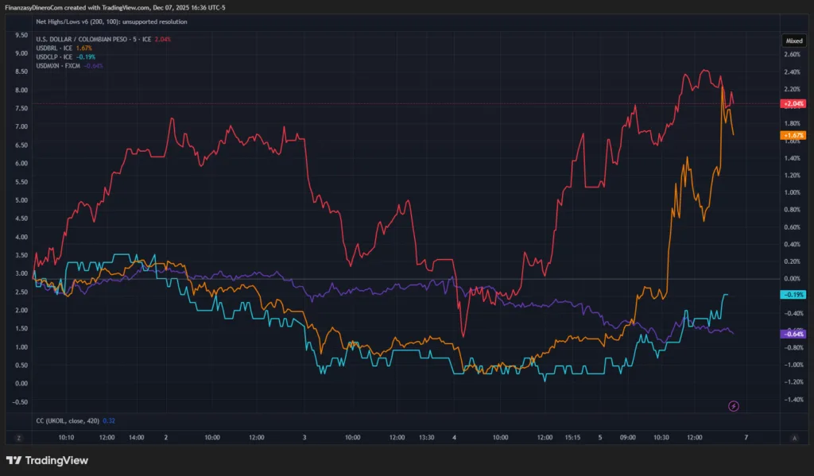Click the 15:15 time axis marker

pos(572,438)
